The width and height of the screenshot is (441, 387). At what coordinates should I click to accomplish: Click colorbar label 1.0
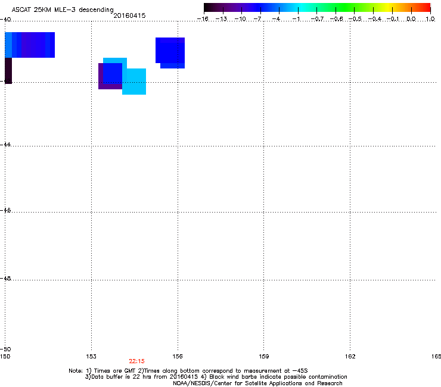click(x=430, y=19)
